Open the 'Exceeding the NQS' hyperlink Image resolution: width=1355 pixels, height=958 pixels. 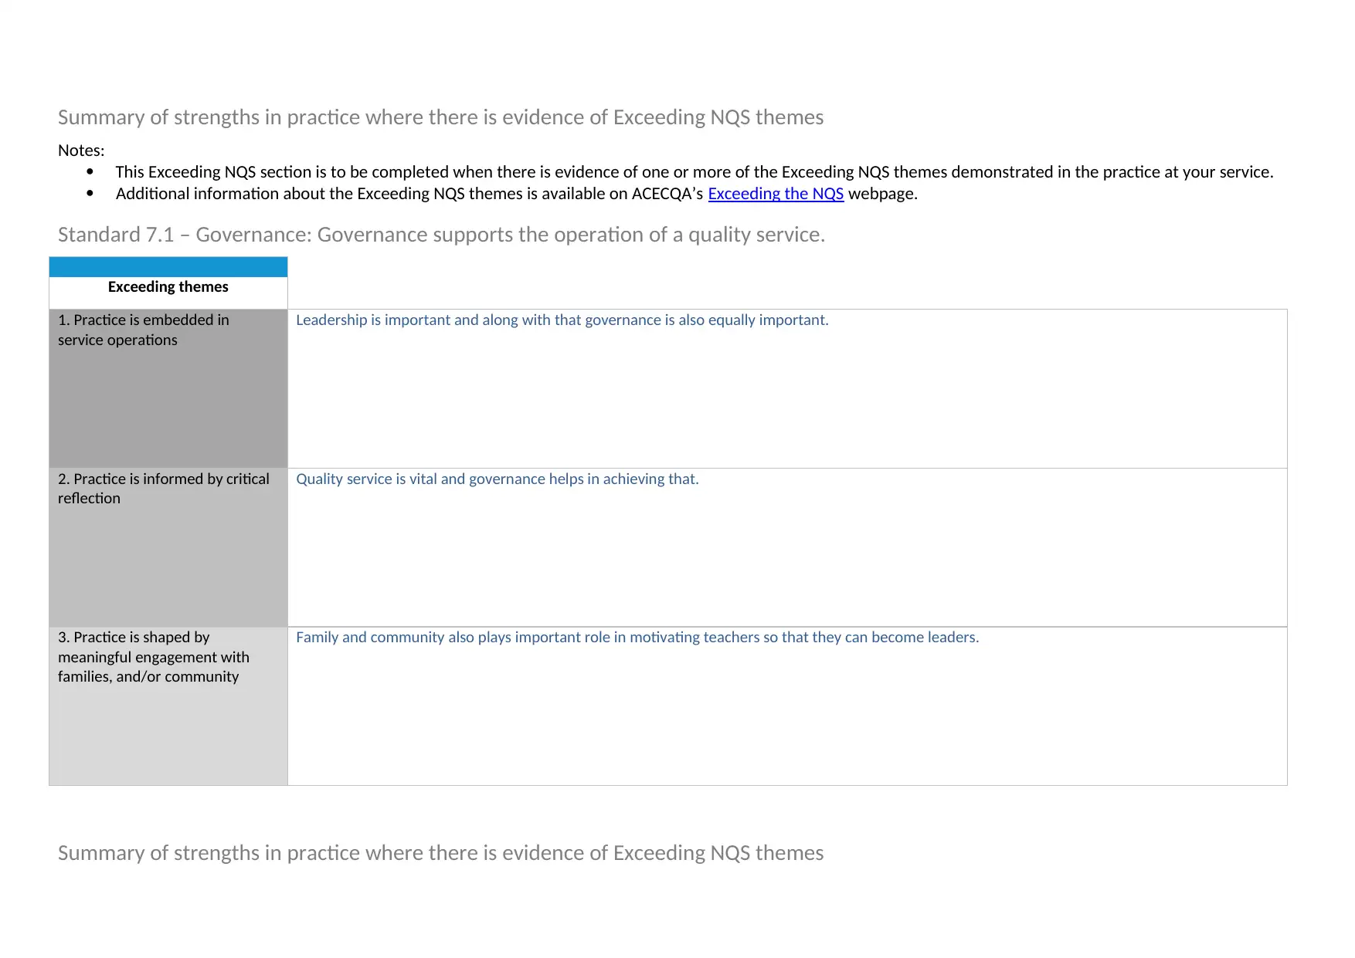pyautogui.click(x=776, y=194)
